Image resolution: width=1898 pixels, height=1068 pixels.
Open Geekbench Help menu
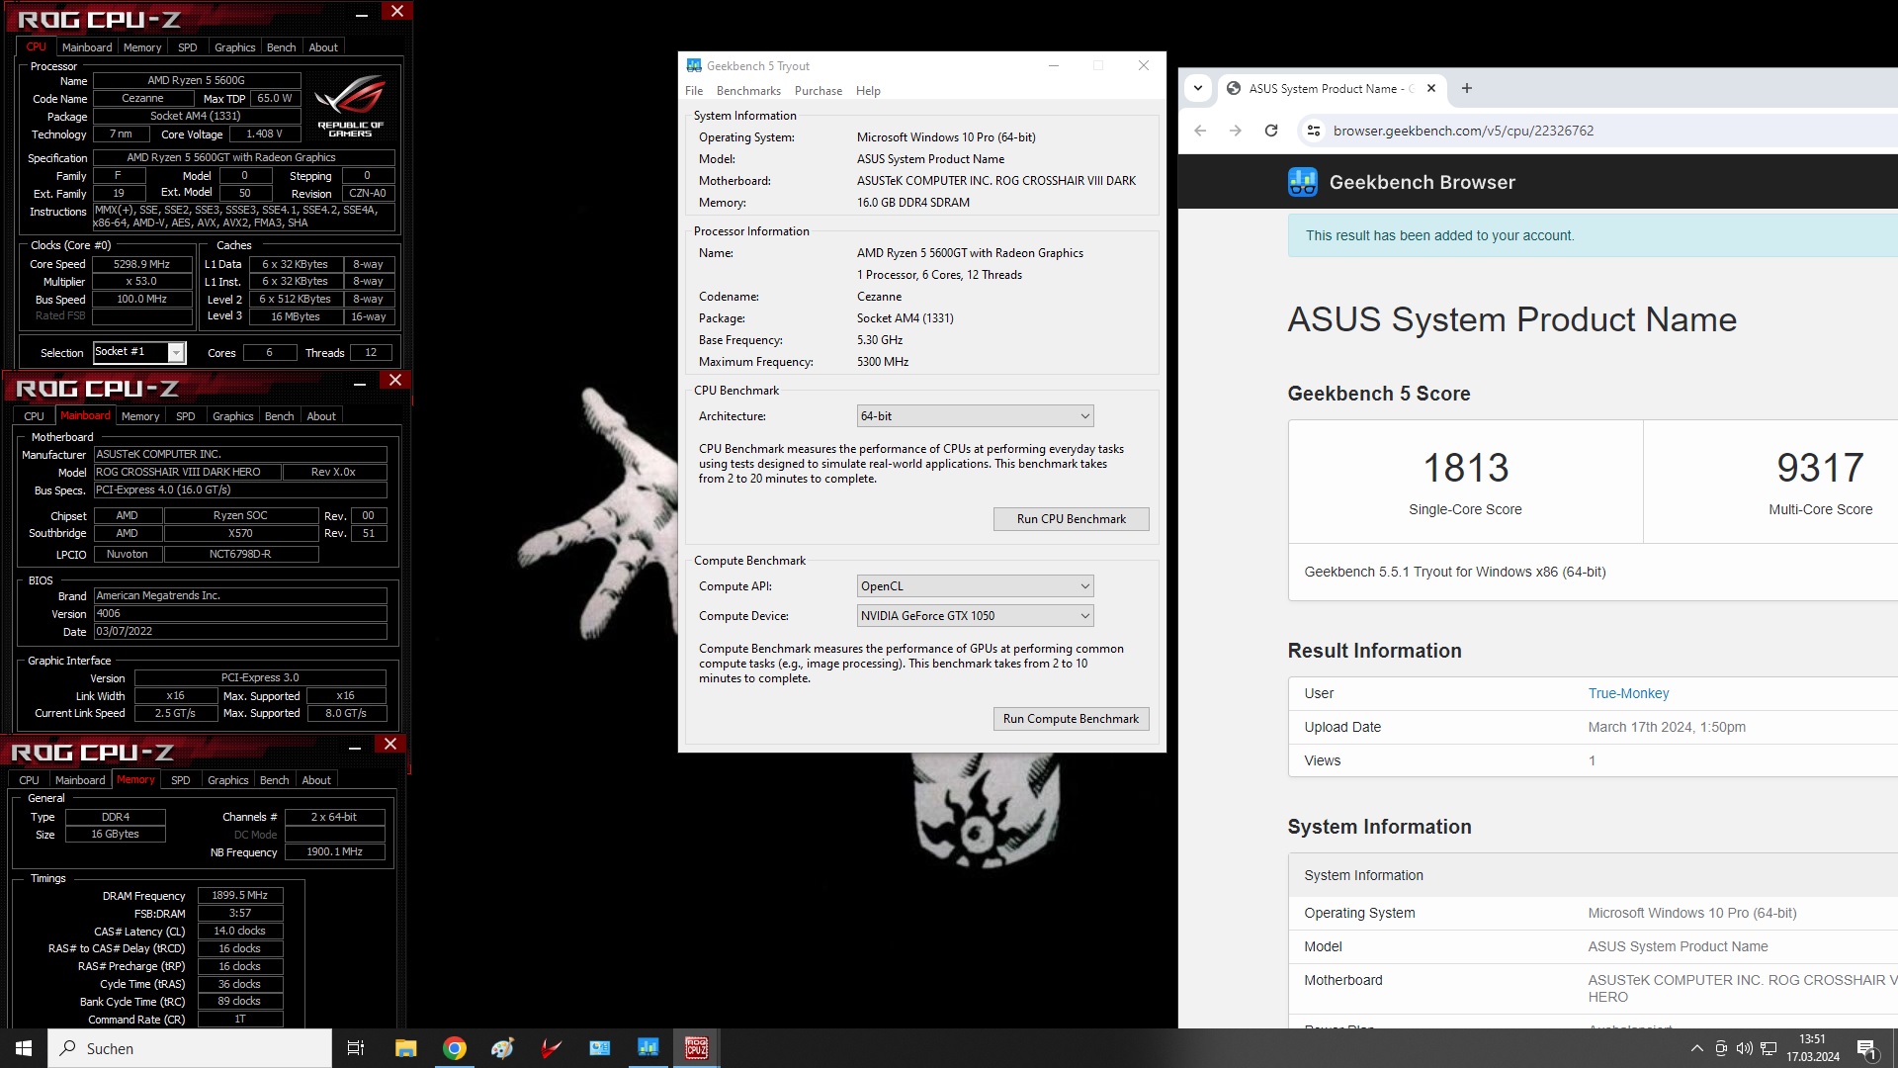[x=868, y=91]
